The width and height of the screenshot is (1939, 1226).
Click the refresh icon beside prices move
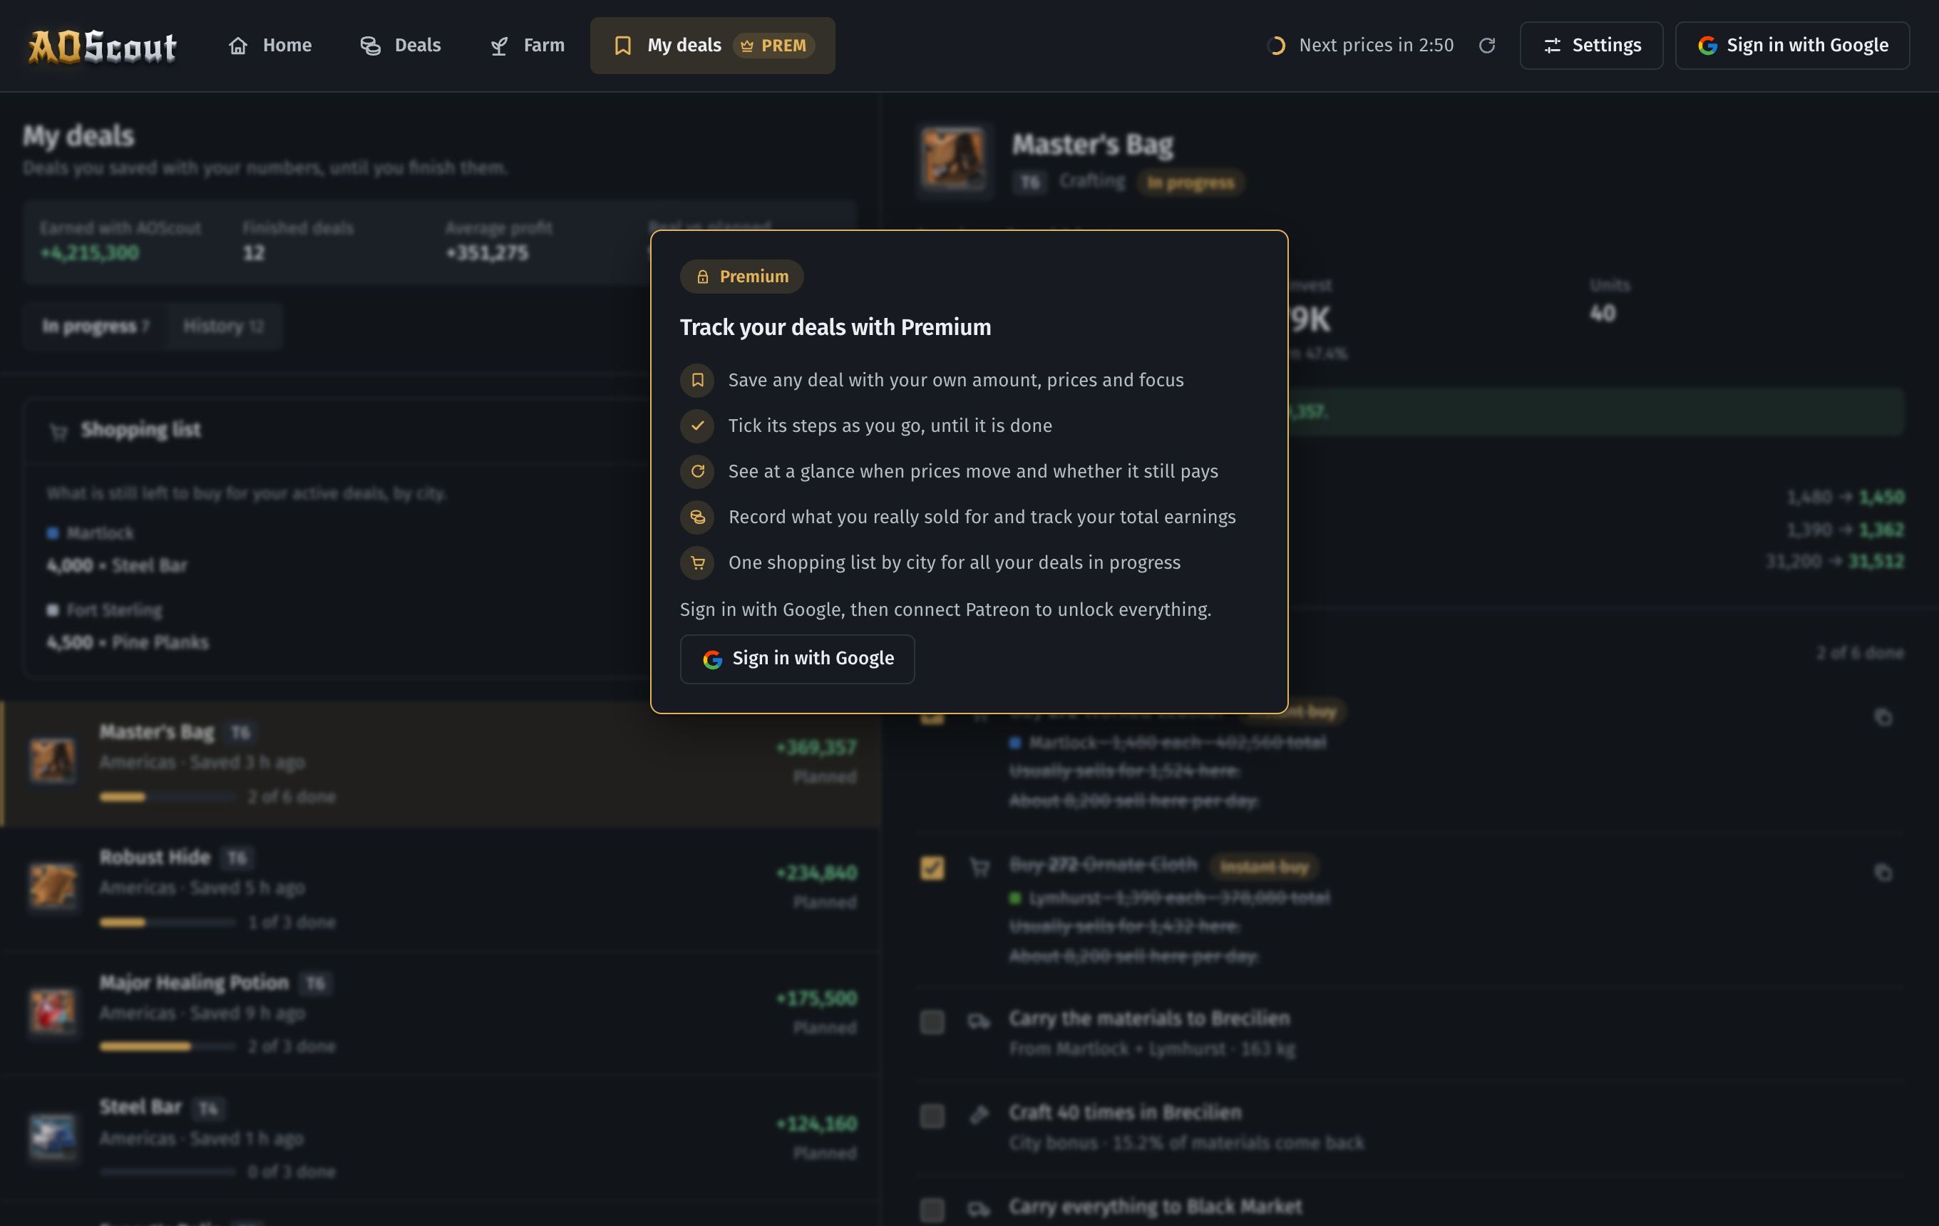click(x=697, y=471)
